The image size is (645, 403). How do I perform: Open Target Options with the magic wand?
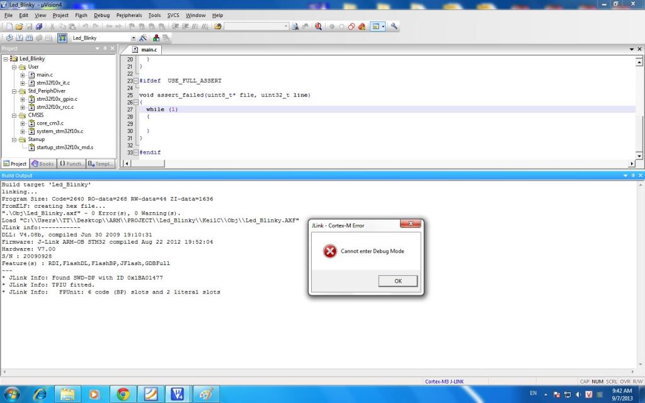pos(143,38)
